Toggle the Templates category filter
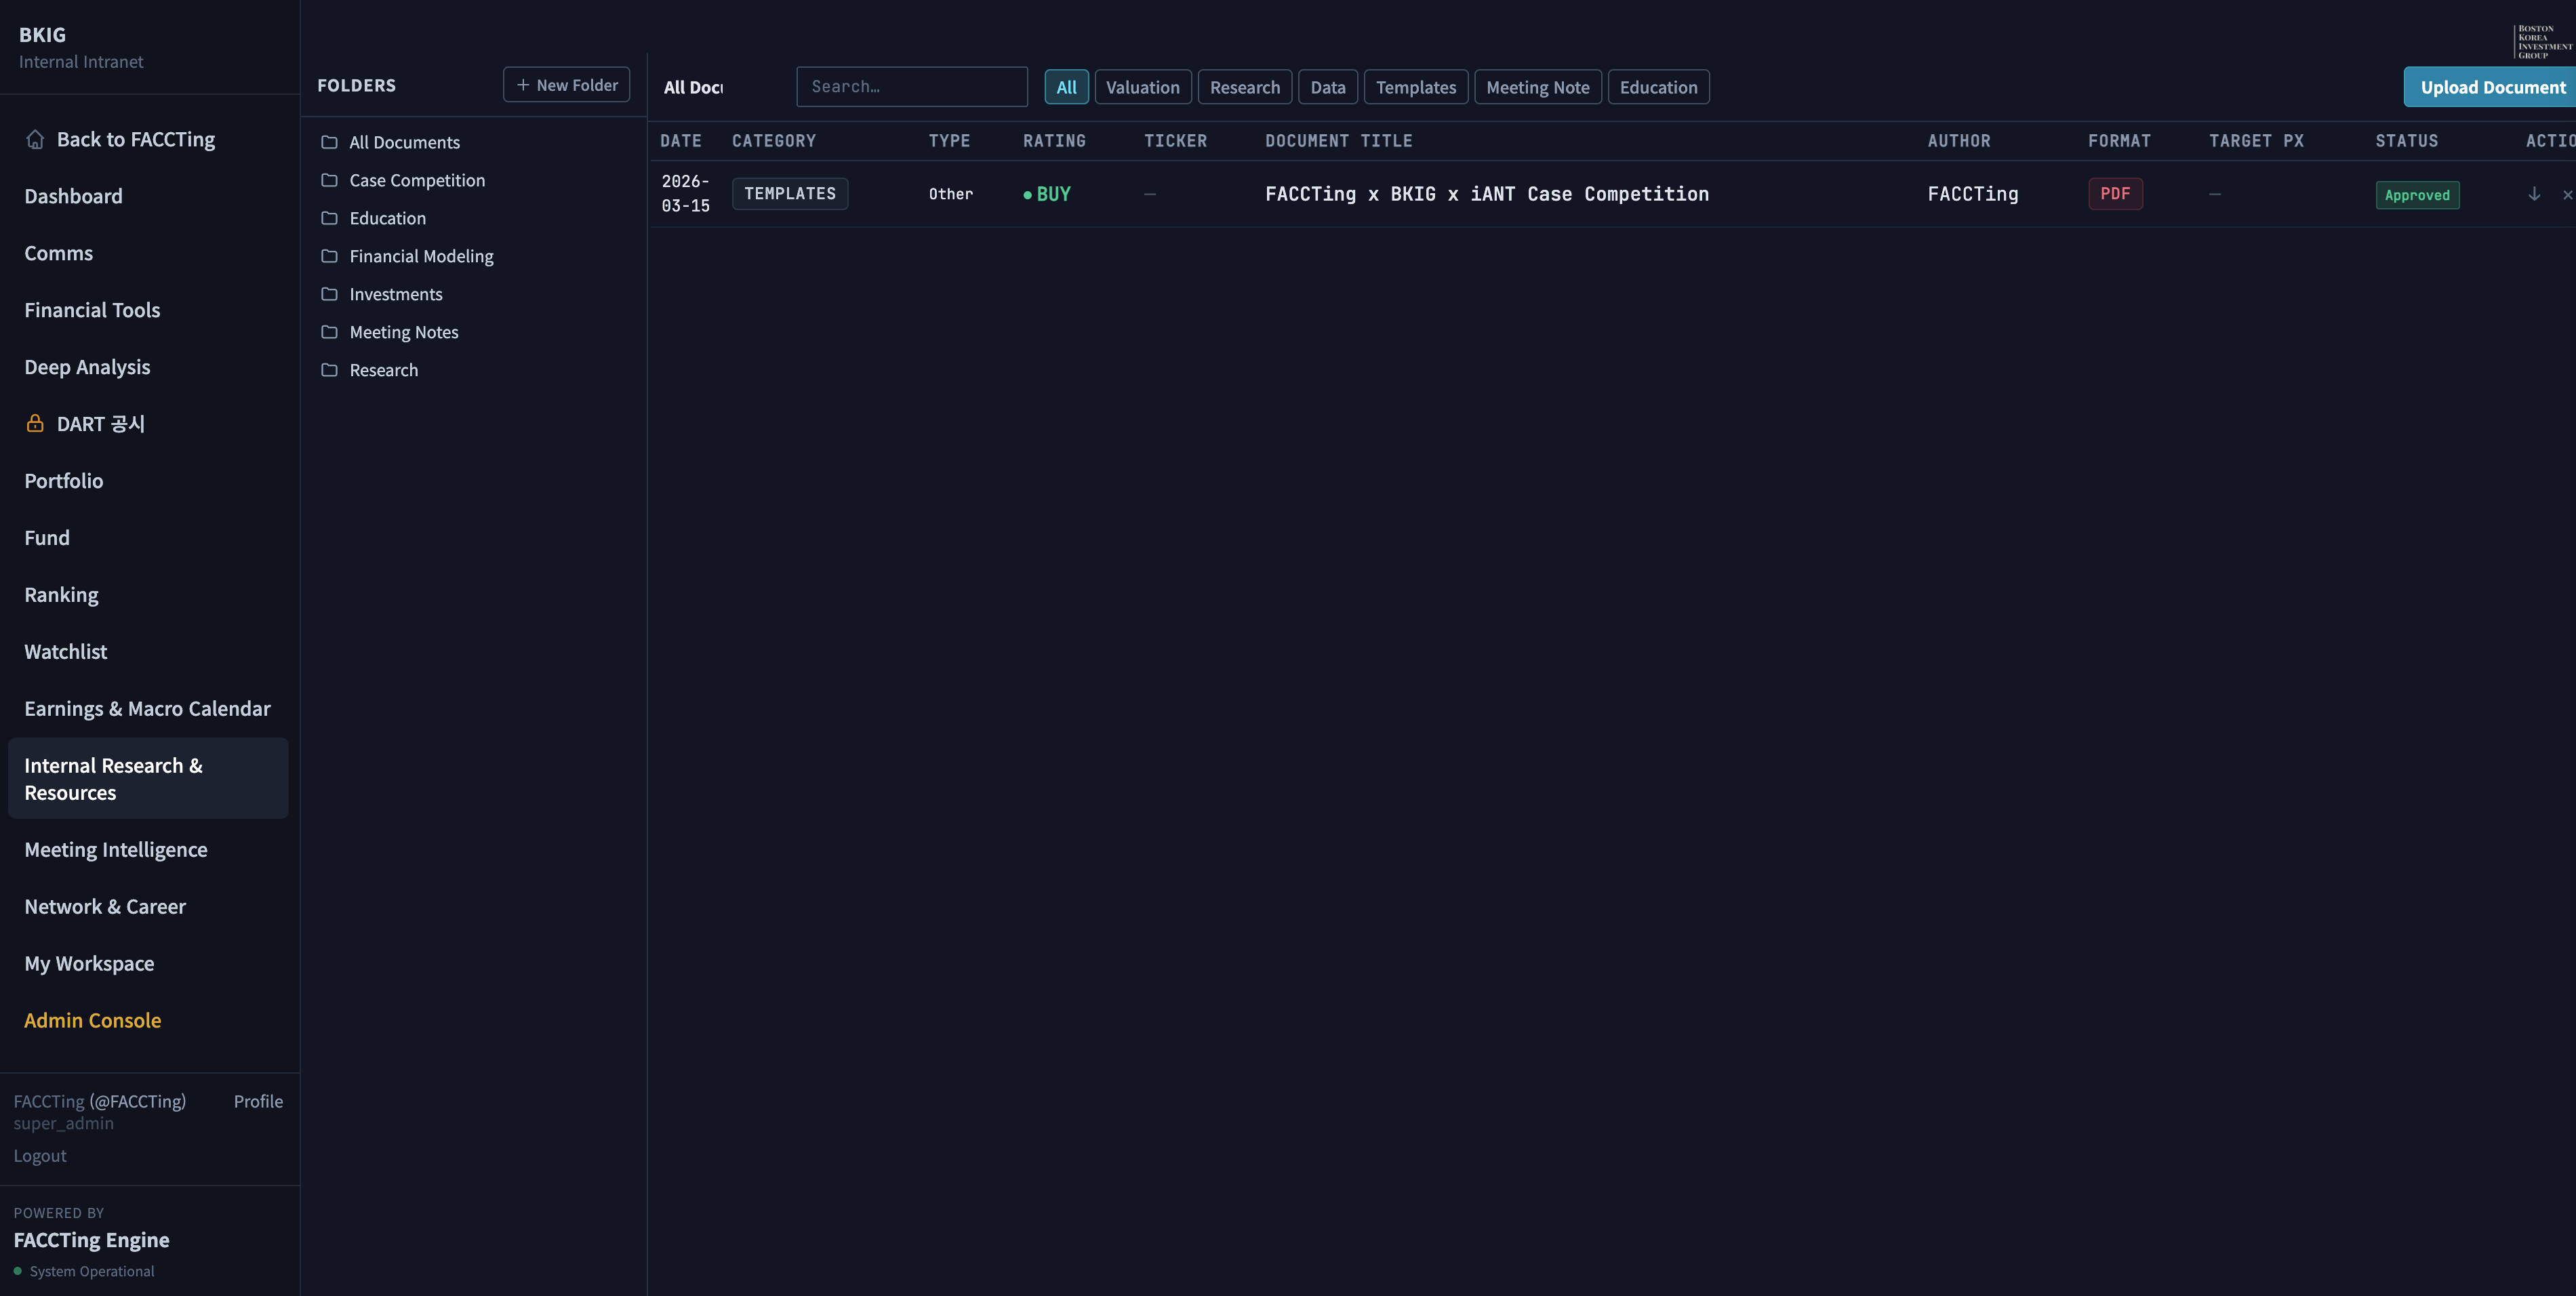The image size is (2576, 1296). pos(1415,88)
